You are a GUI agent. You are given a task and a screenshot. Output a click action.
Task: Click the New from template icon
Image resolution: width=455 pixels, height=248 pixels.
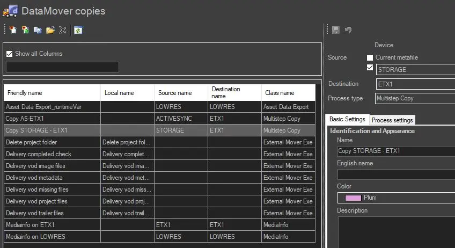coord(25,30)
